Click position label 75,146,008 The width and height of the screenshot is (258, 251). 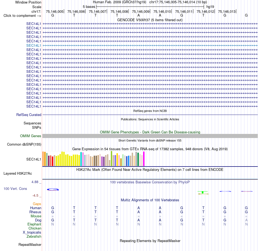point(119,11)
